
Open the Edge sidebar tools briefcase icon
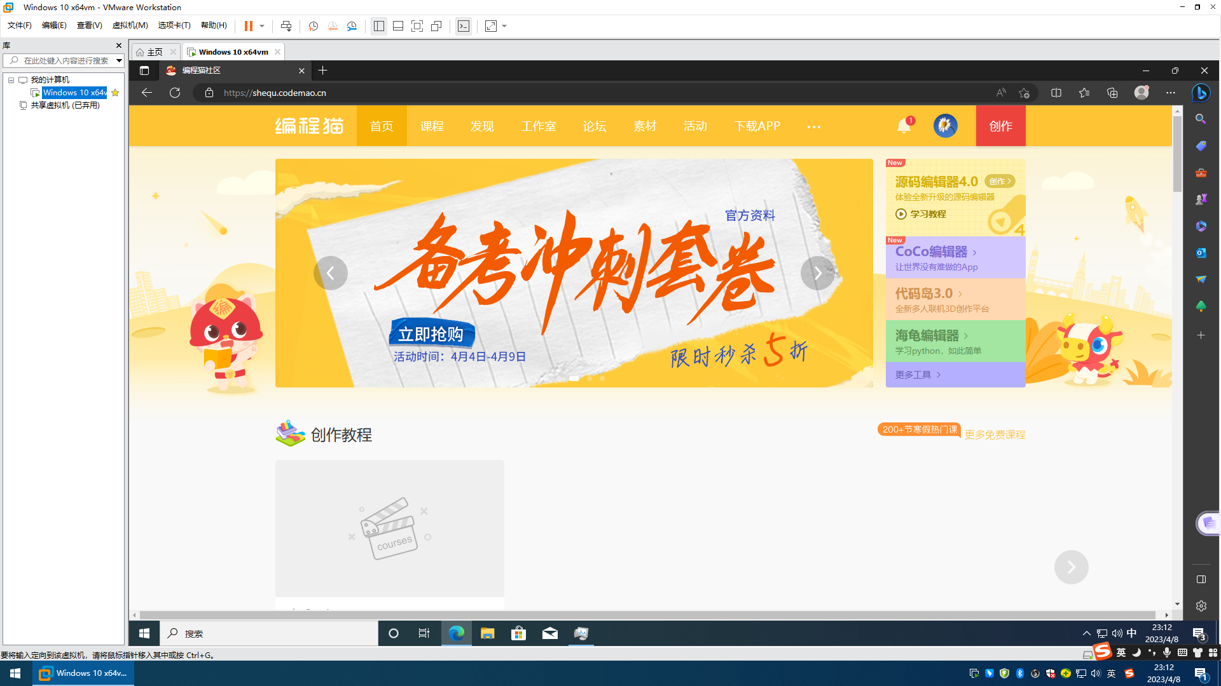(x=1201, y=173)
